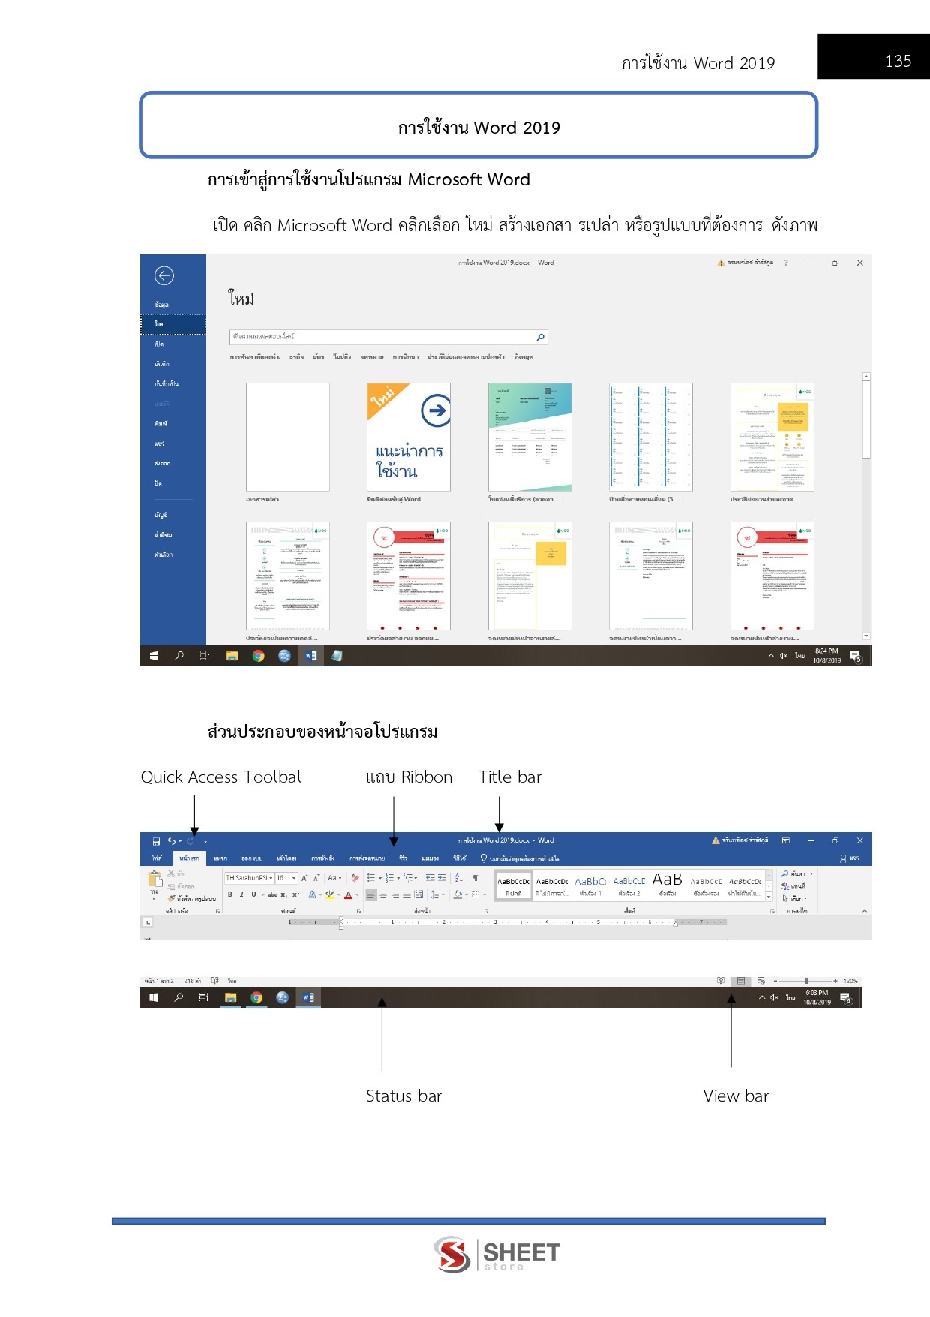Click the Bullets list icon
The width and height of the screenshot is (930, 1317).
(x=371, y=877)
